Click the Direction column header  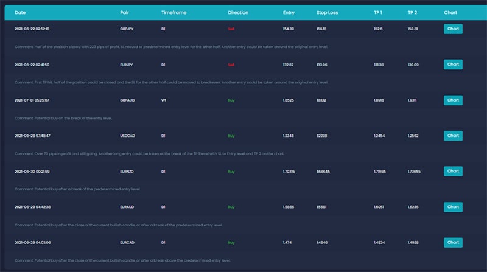click(238, 12)
